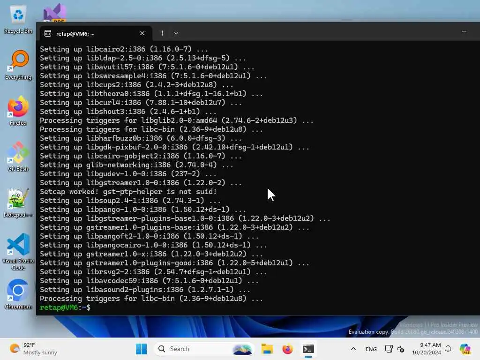Click the 'Setting up libasound2-plugins:i386' line
480x360 pixels.
click(145, 290)
